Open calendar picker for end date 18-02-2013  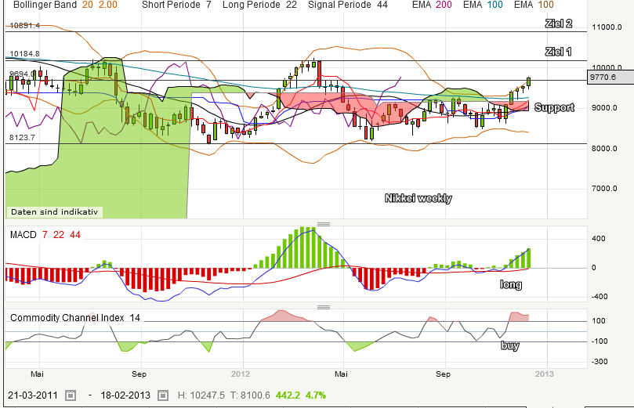tap(162, 395)
